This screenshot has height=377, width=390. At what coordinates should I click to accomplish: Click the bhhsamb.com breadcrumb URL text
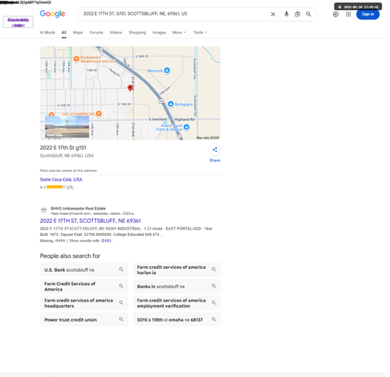tap(94, 213)
